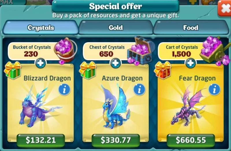Viewport: 231px width, 151px height.
Task: Open info for Fear Dragon
Action: (215, 90)
